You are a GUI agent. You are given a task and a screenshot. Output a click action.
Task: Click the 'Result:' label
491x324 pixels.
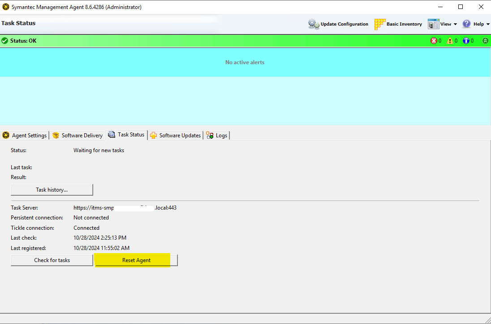18,177
